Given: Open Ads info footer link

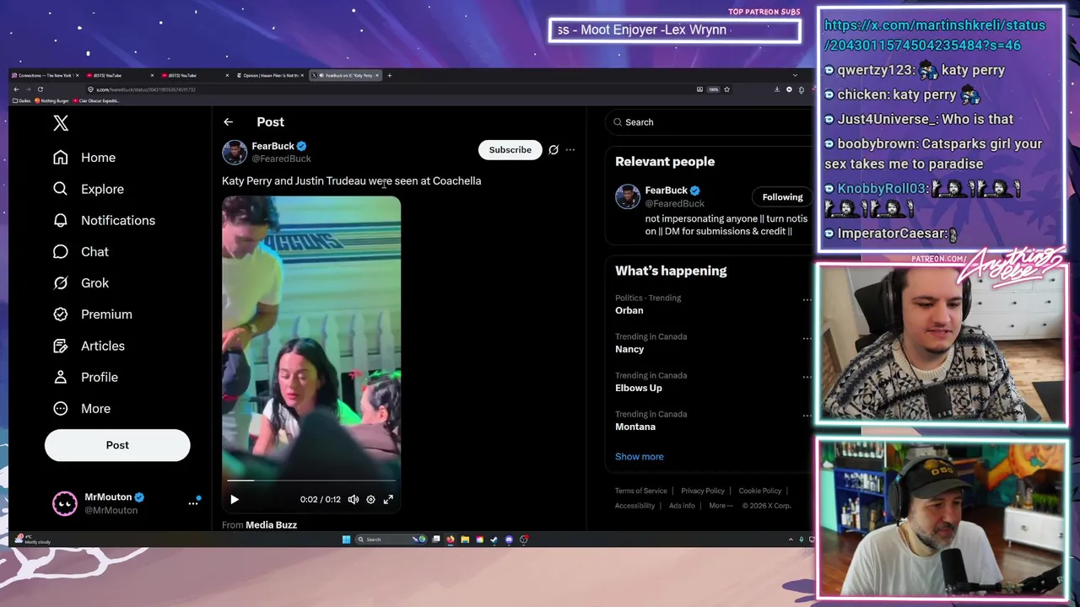Looking at the screenshot, I should 682,506.
